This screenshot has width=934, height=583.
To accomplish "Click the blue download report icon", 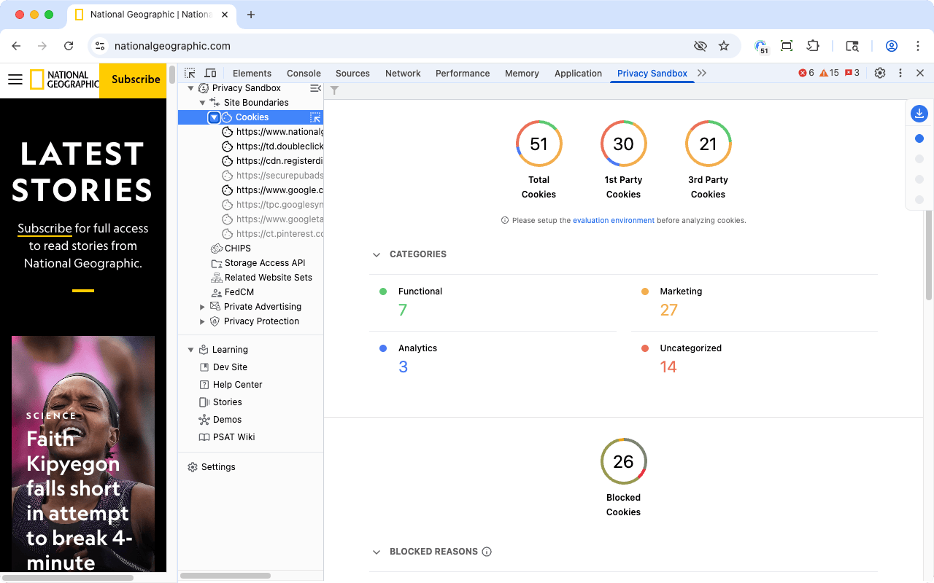I will [x=919, y=114].
